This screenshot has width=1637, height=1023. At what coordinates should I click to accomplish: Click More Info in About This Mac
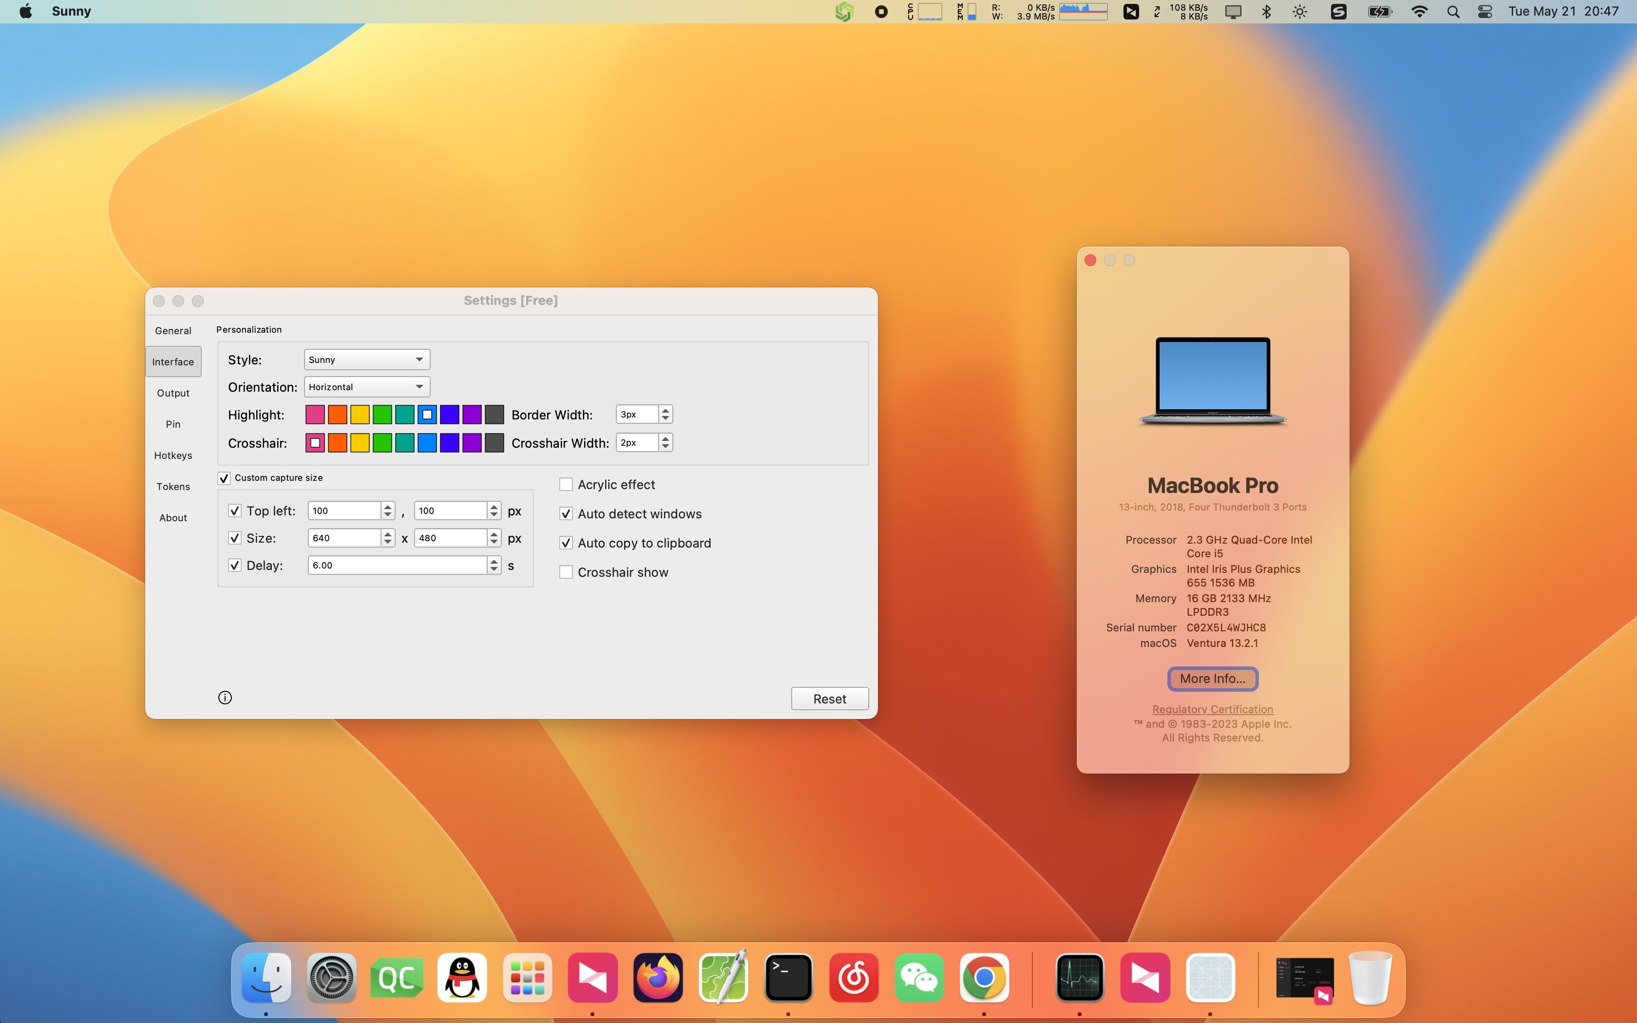(x=1212, y=679)
